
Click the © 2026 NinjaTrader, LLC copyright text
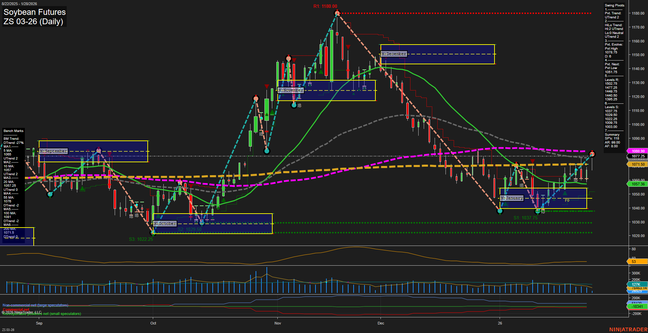tap(21, 312)
